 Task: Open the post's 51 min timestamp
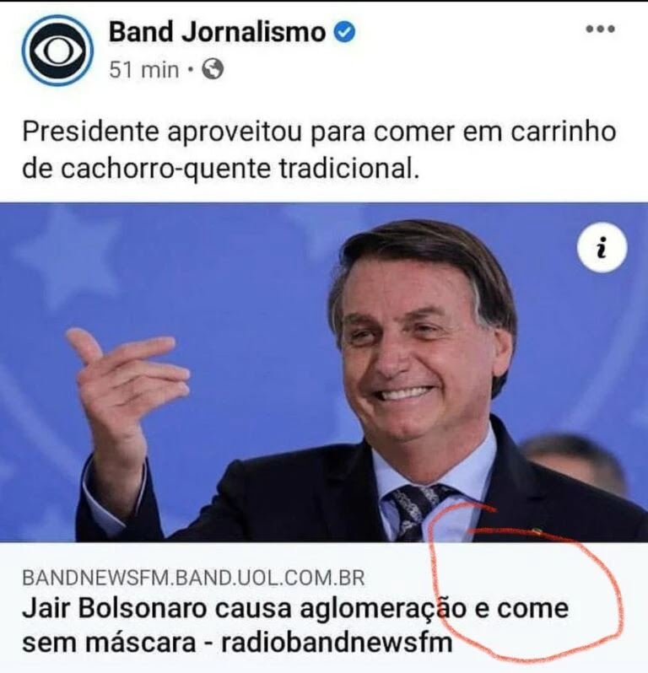pos(143,69)
